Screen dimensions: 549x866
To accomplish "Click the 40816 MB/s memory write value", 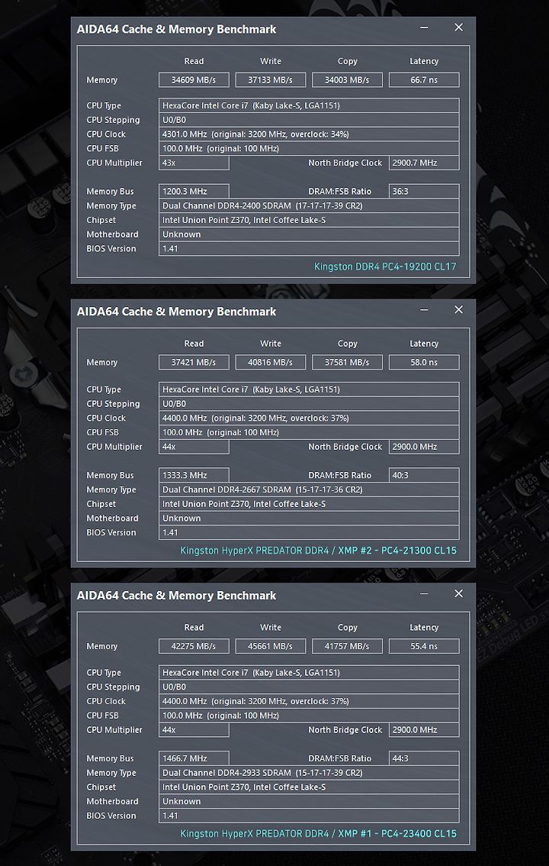I will (x=270, y=362).
